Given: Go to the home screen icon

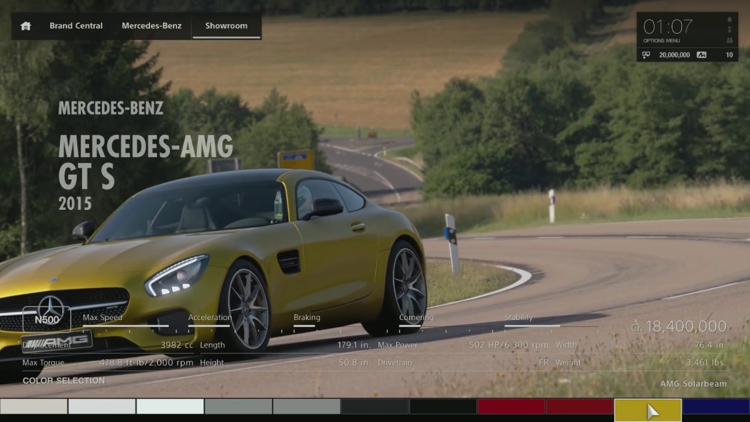Looking at the screenshot, I should tap(26, 26).
